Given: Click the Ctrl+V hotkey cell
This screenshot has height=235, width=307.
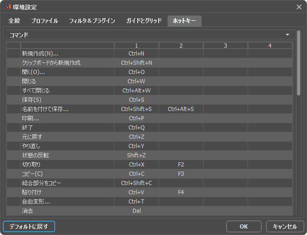Looking at the screenshot, I should pyautogui.click(x=136, y=192).
